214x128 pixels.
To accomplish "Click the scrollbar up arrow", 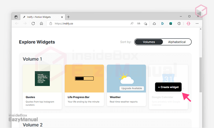I will pyautogui.click(x=201, y=29).
